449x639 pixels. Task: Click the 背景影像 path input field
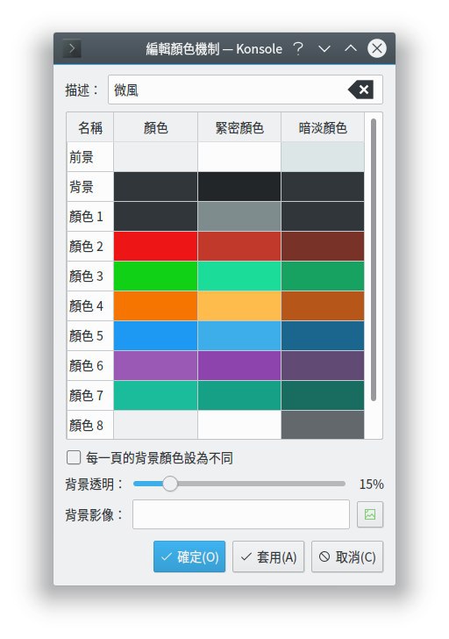coord(241,514)
